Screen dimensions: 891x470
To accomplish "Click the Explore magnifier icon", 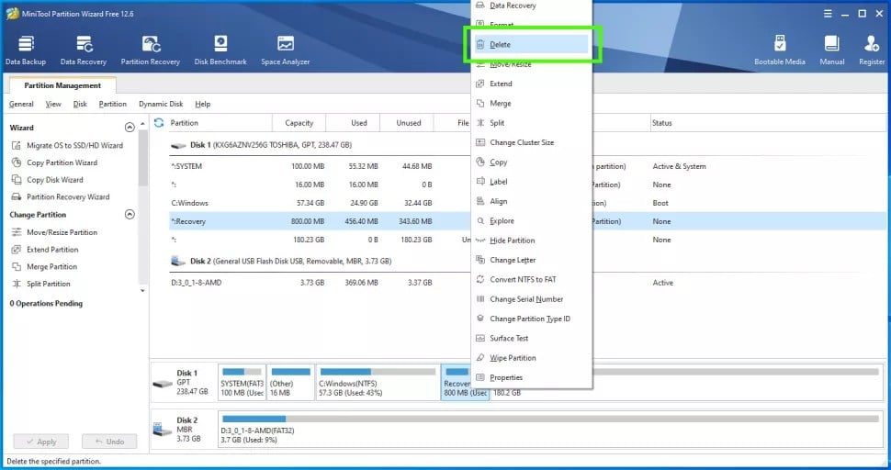I will (480, 221).
